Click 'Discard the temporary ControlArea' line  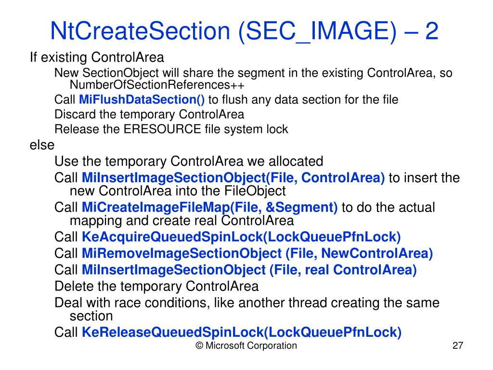149,114
